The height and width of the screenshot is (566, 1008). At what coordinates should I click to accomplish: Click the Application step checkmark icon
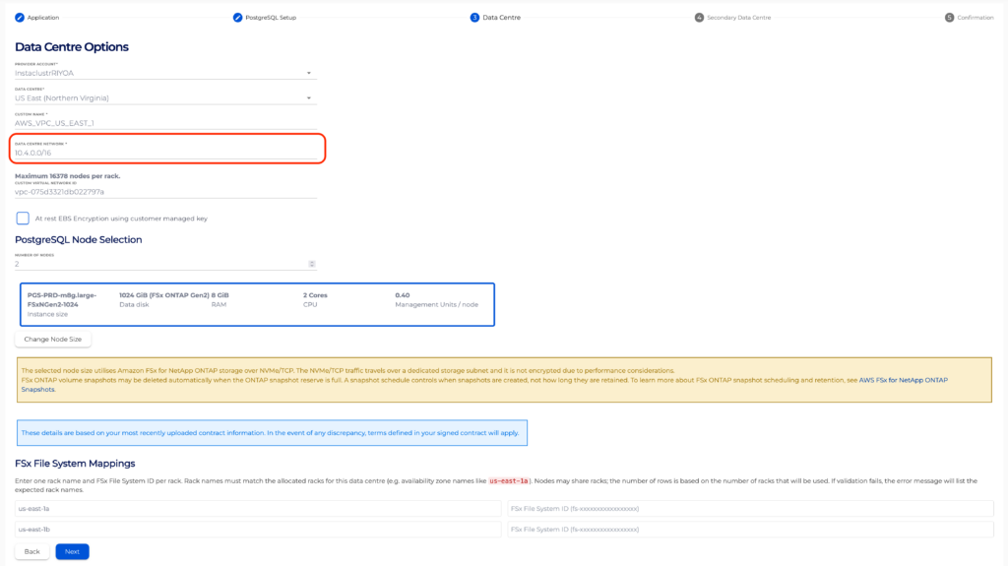tap(20, 18)
